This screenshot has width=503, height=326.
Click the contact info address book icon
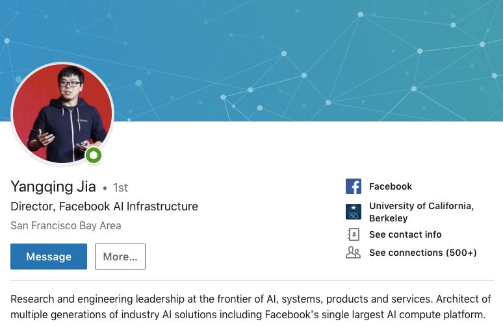point(354,234)
